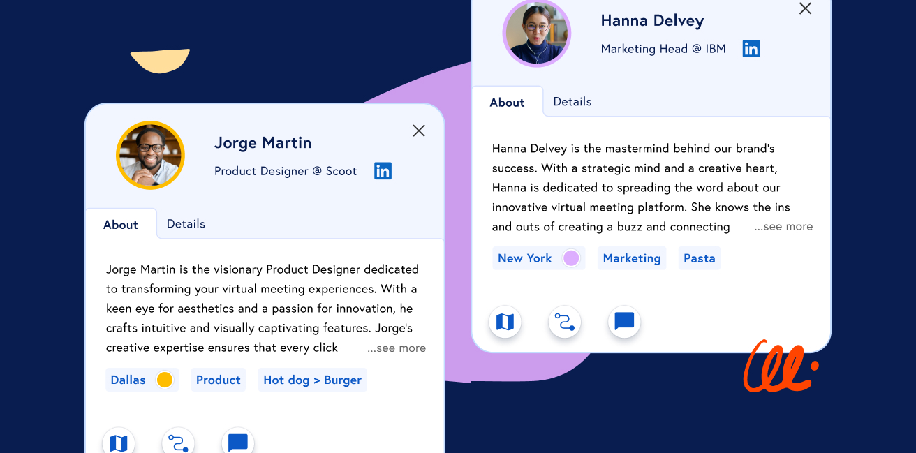916x453 pixels.
Task: Open chat with Jorge Martin
Action: point(237,443)
